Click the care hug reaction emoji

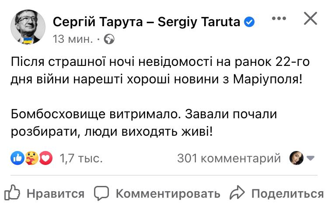pyautogui.click(x=31, y=158)
